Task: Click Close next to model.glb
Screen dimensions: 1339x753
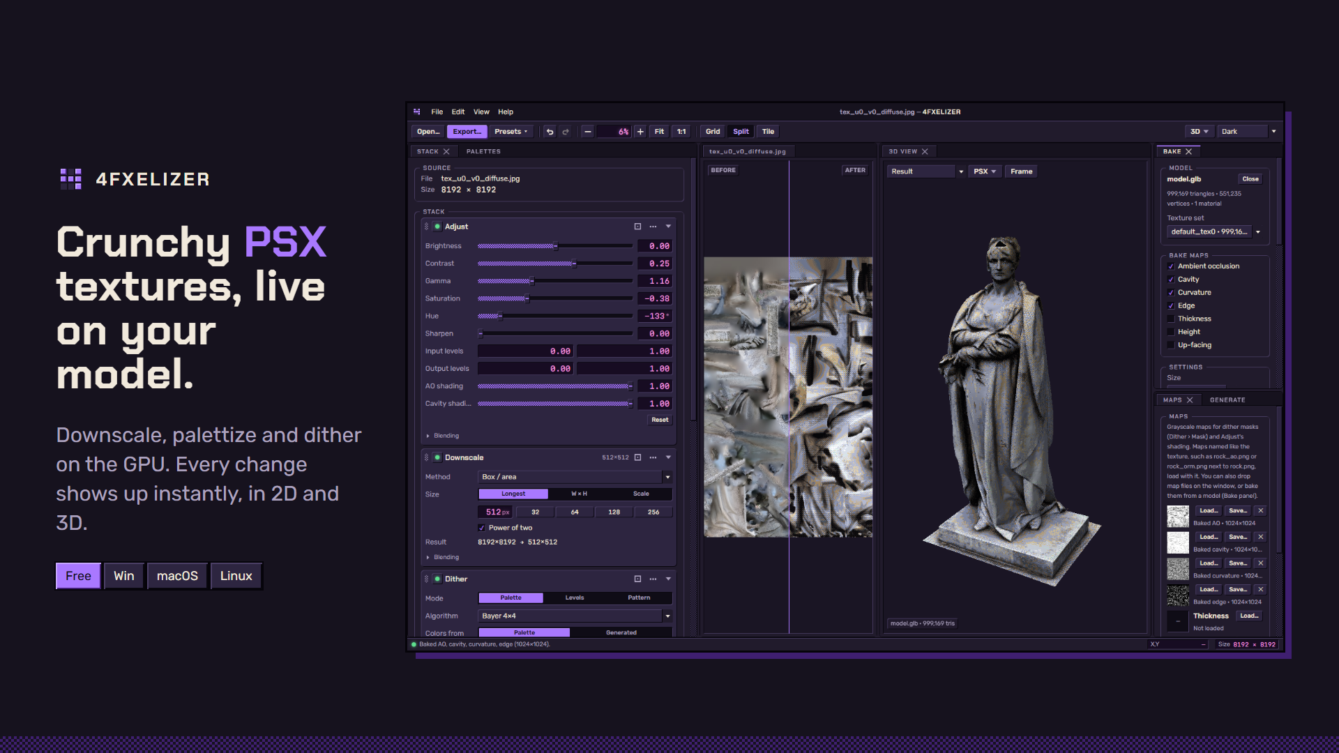Action: [x=1250, y=179]
